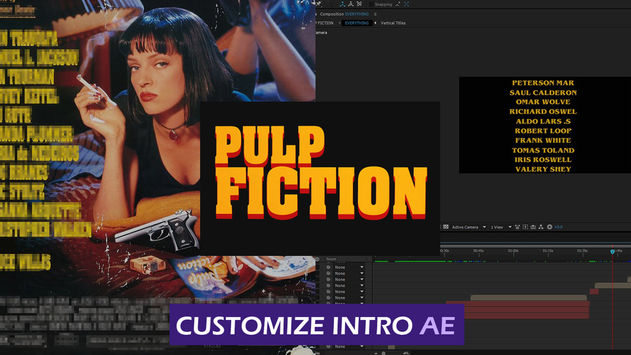Click the 00:45s mark on time ruler
This screenshot has width=631, height=355.
(x=478, y=251)
